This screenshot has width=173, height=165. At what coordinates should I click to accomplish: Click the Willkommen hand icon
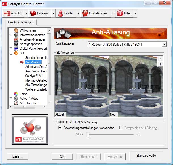tap(16, 30)
